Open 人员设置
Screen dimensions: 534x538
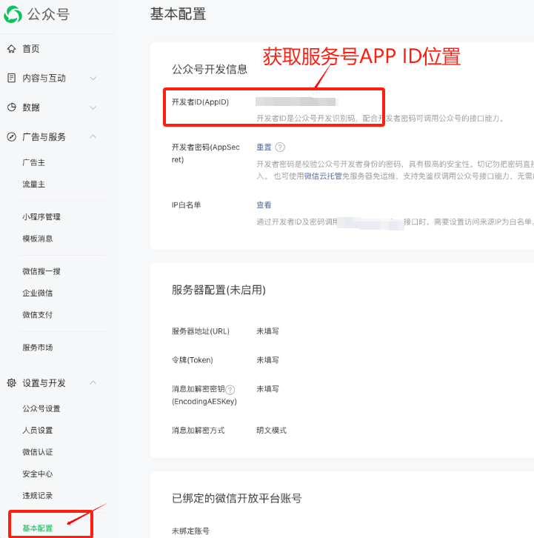[x=38, y=431]
